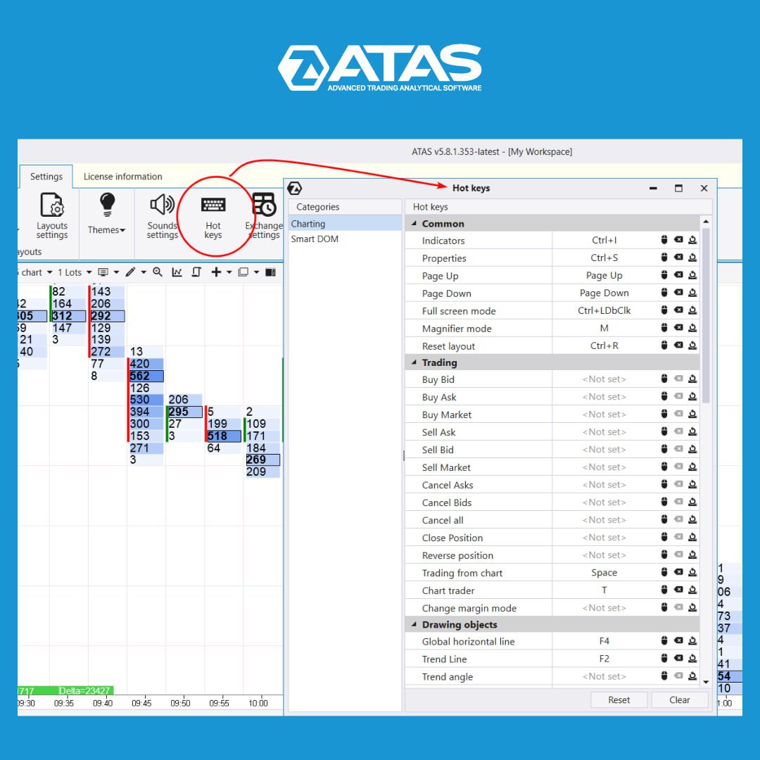The width and height of the screenshot is (760, 760).
Task: Assign mouse button for Close Position hotkey
Action: tap(664, 537)
